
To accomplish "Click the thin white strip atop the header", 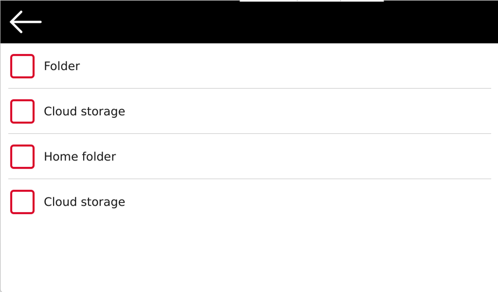I will 312,1.
